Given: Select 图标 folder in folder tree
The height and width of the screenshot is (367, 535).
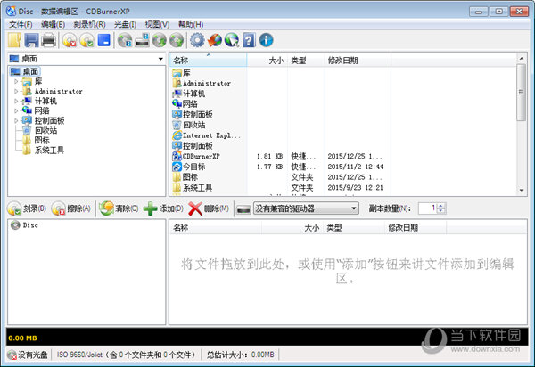Looking at the screenshot, I should click(x=37, y=141).
